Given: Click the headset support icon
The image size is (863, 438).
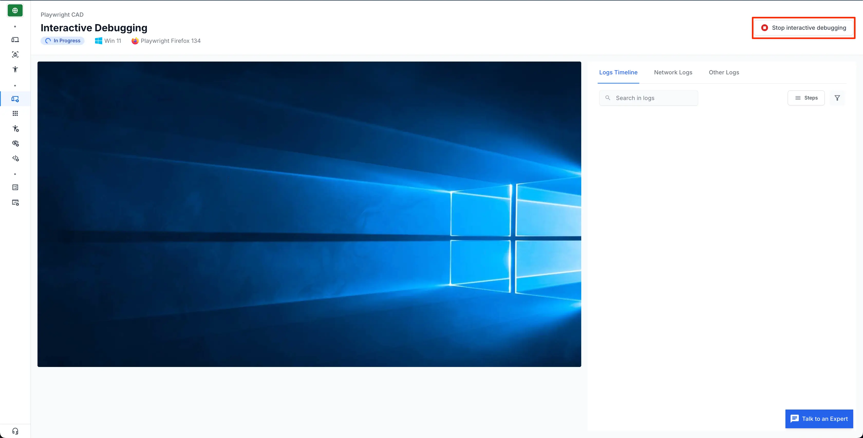Looking at the screenshot, I should (x=15, y=431).
